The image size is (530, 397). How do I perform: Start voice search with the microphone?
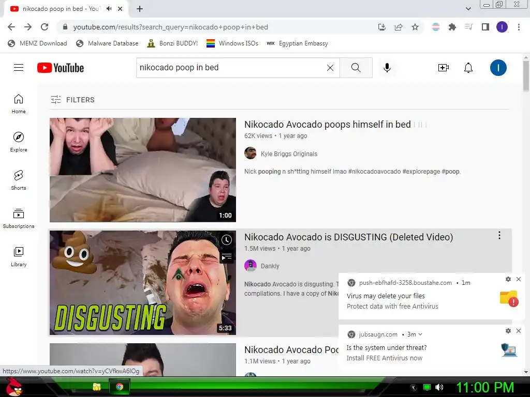tap(387, 68)
